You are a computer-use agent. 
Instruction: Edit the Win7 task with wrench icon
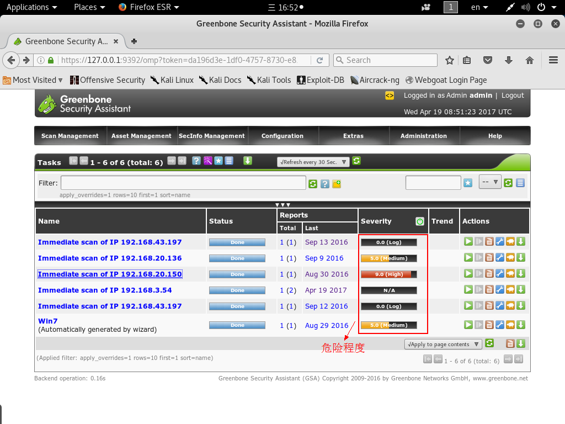pos(499,325)
